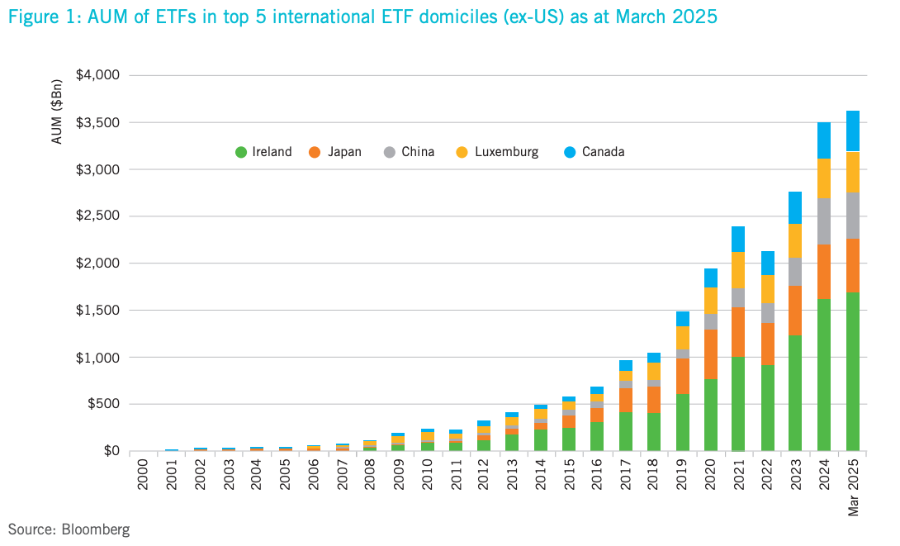Click the $3,000 axis label
The image size is (900, 546).
[97, 170]
